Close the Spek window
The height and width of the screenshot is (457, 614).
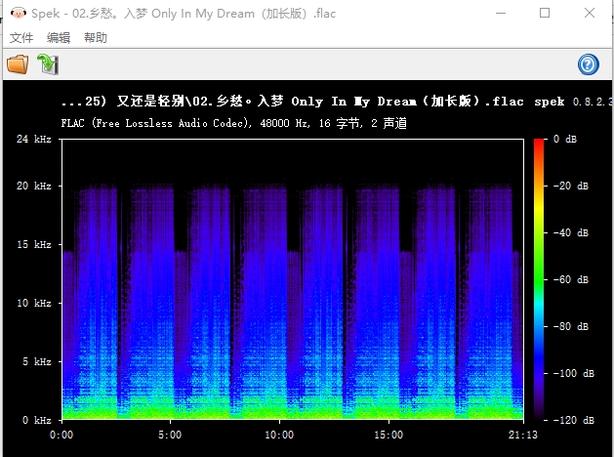pos(590,13)
